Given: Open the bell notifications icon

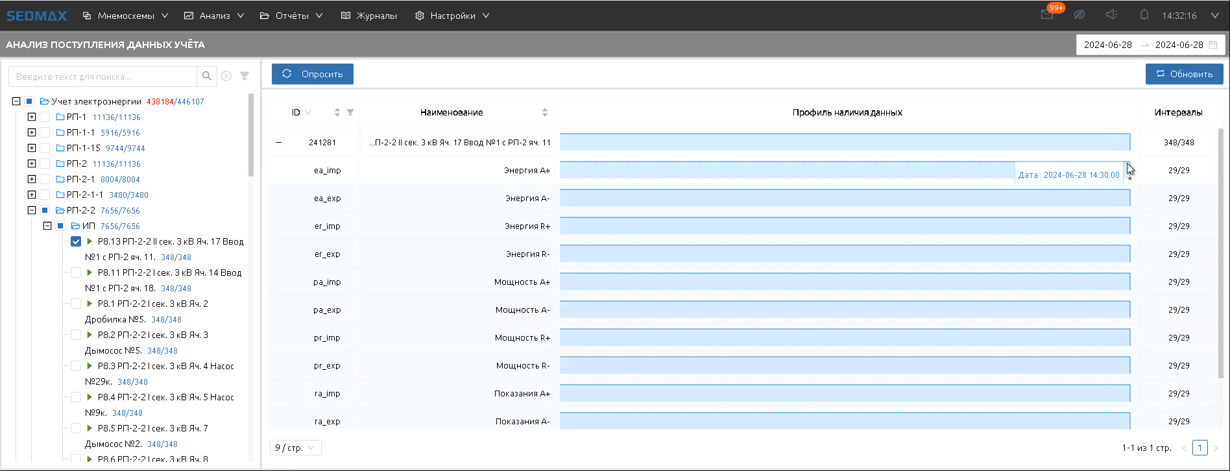Looking at the screenshot, I should tap(1144, 15).
